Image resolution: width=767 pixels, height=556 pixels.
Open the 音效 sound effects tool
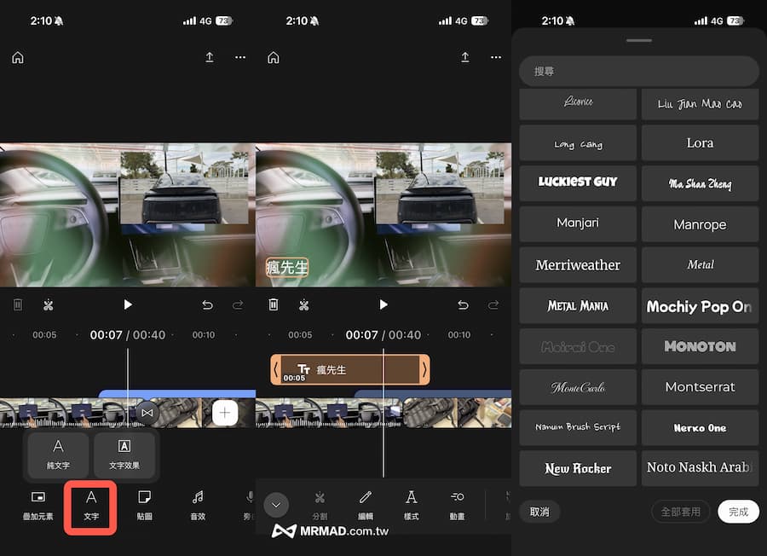[197, 507]
